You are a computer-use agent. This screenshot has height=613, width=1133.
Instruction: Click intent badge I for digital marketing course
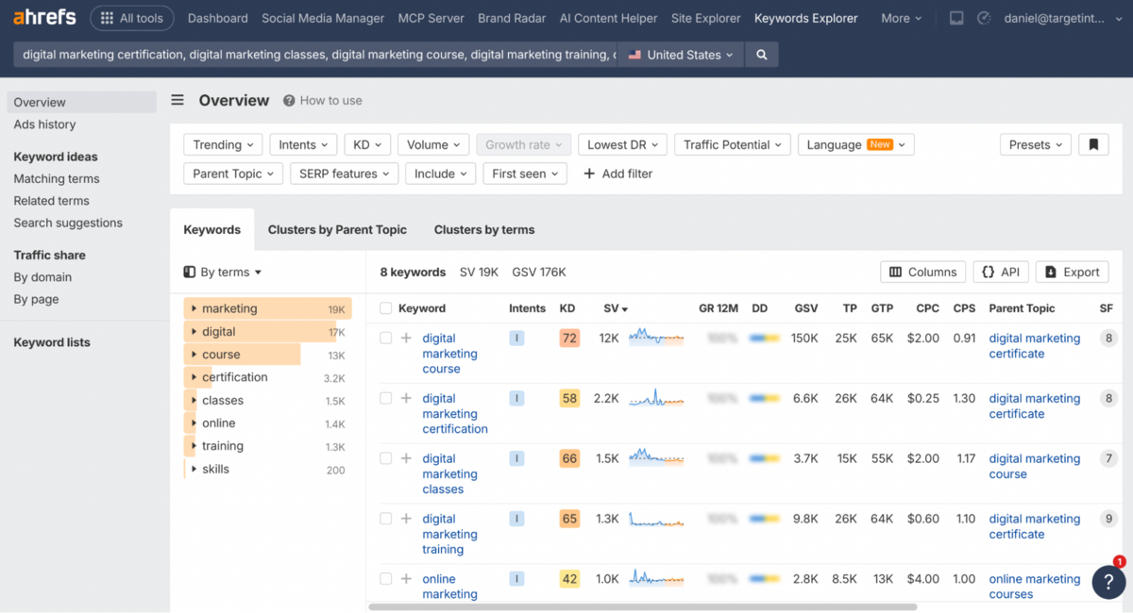coord(516,338)
